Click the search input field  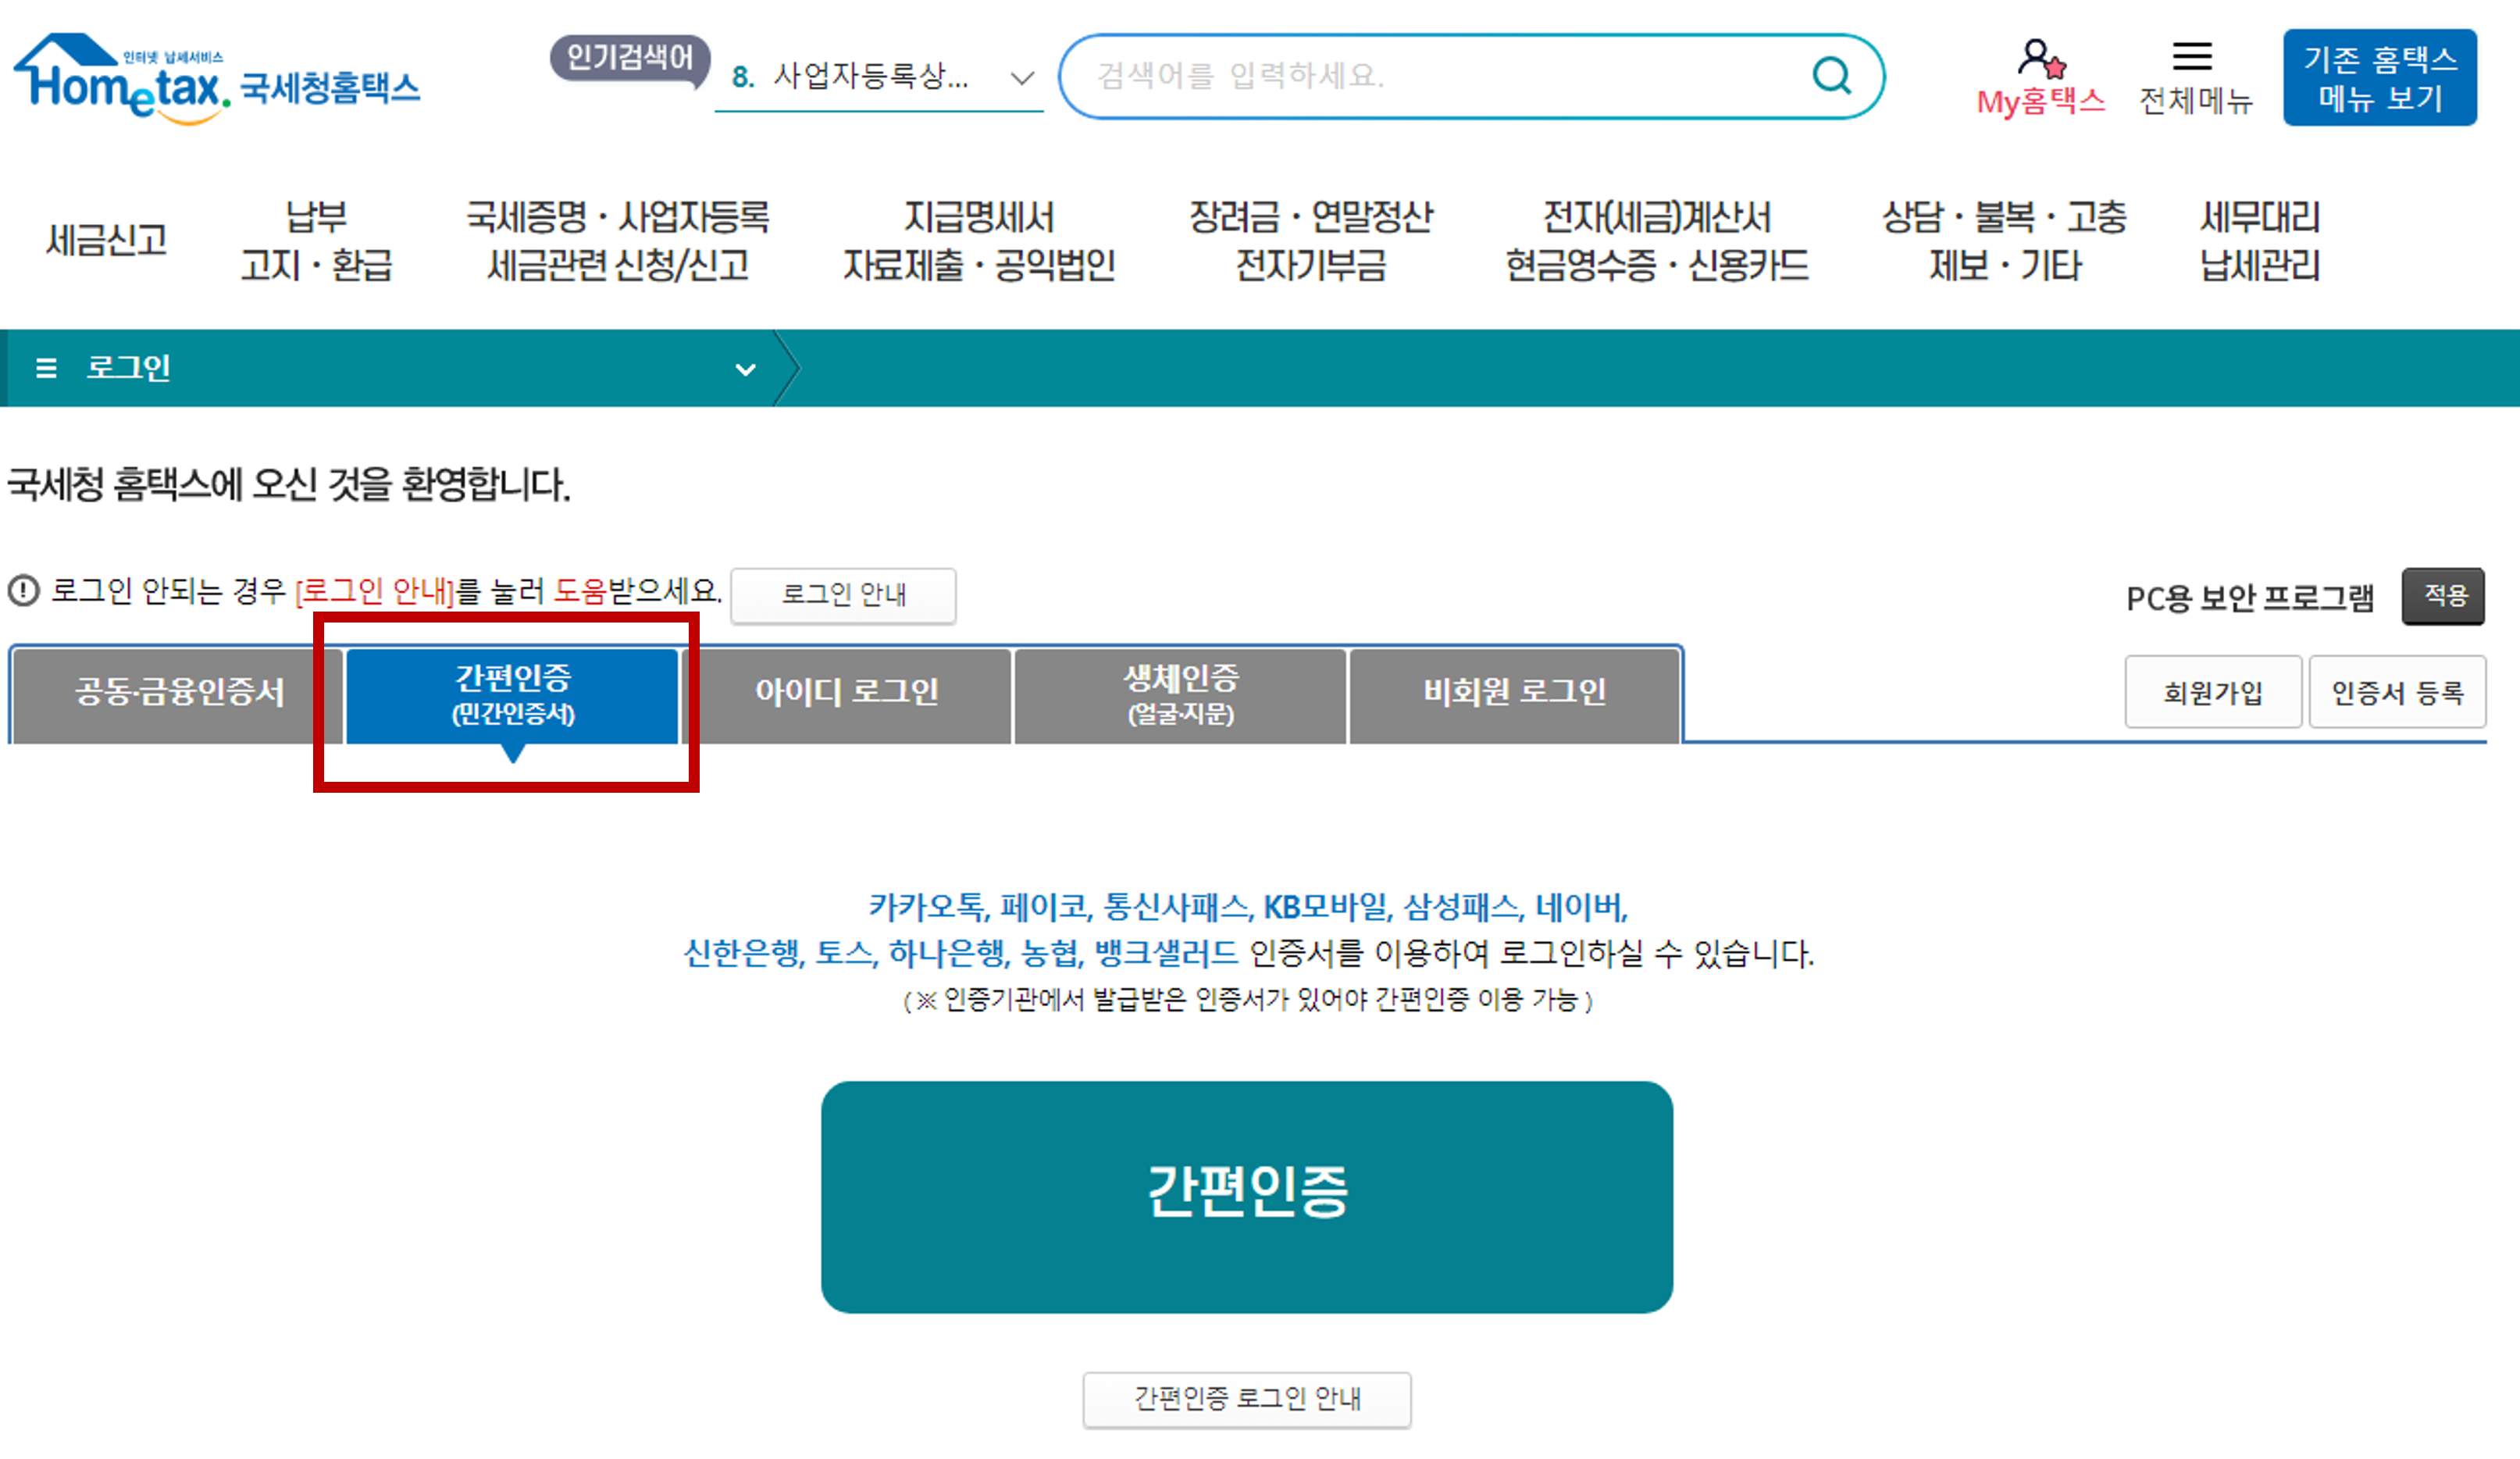tap(1440, 76)
